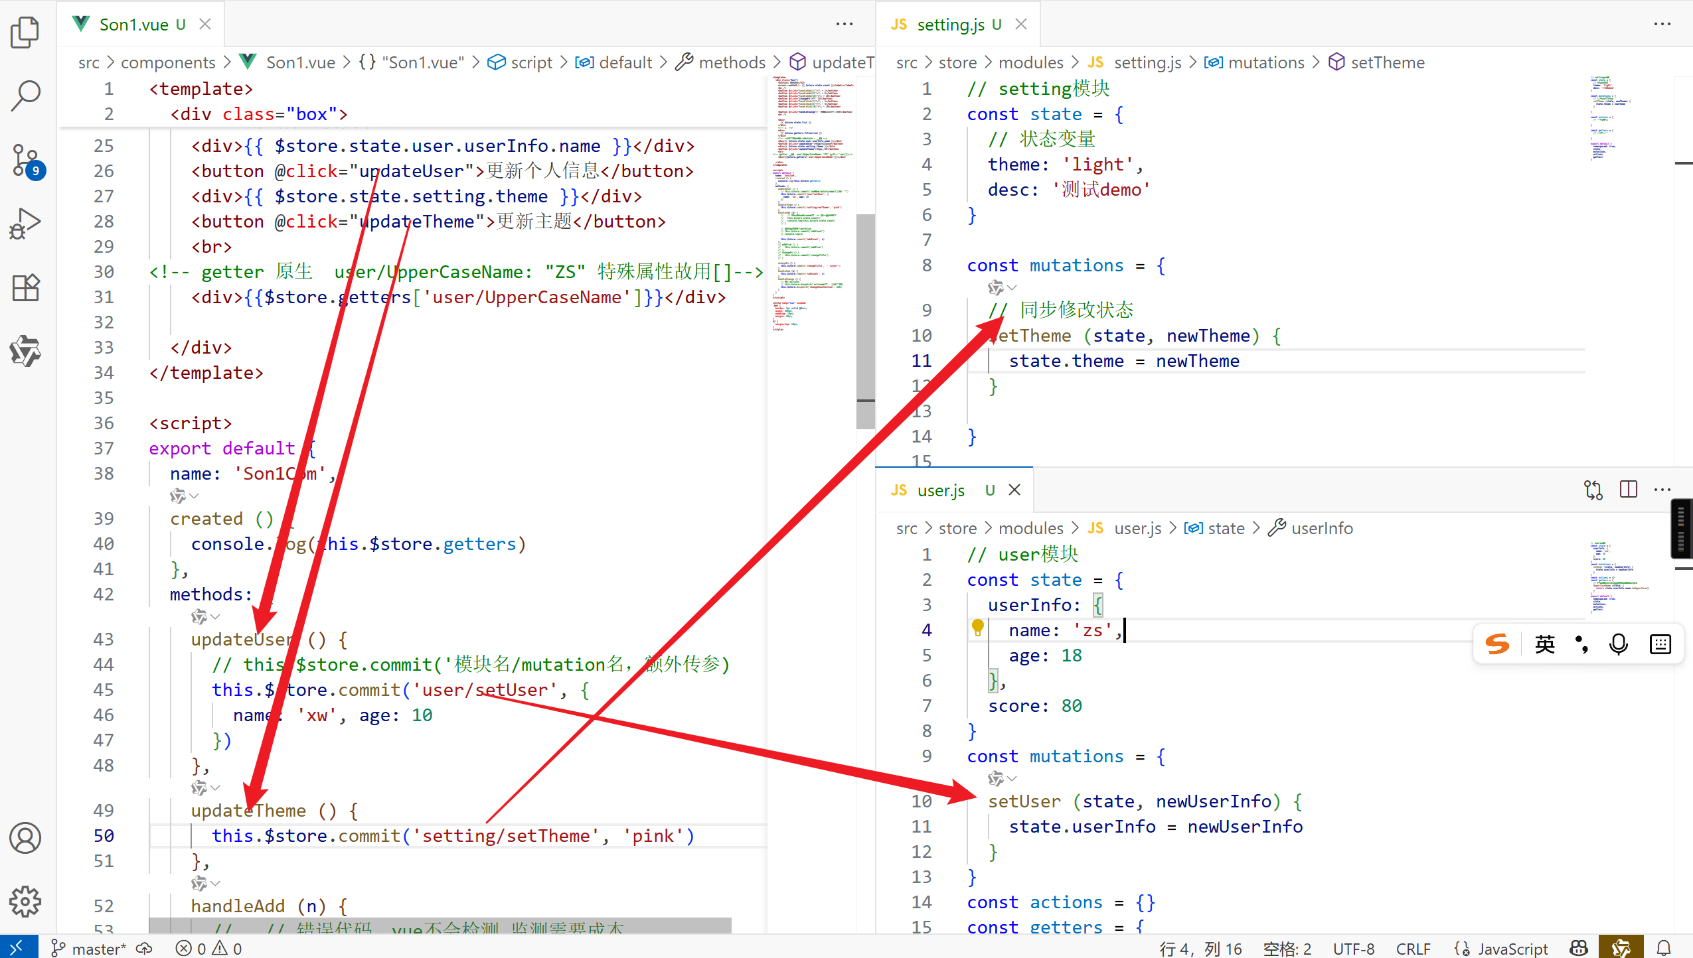The width and height of the screenshot is (1693, 958).
Task: Open more actions menu for Son1.vue editor
Action: [x=844, y=25]
